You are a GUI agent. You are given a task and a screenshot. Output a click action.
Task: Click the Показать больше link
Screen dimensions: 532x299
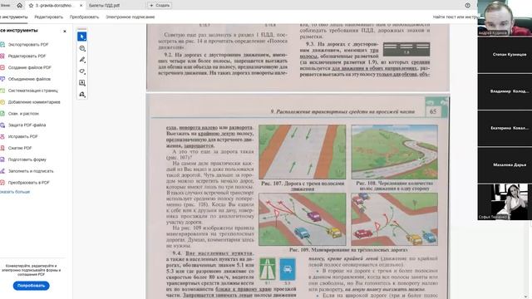[15, 192]
